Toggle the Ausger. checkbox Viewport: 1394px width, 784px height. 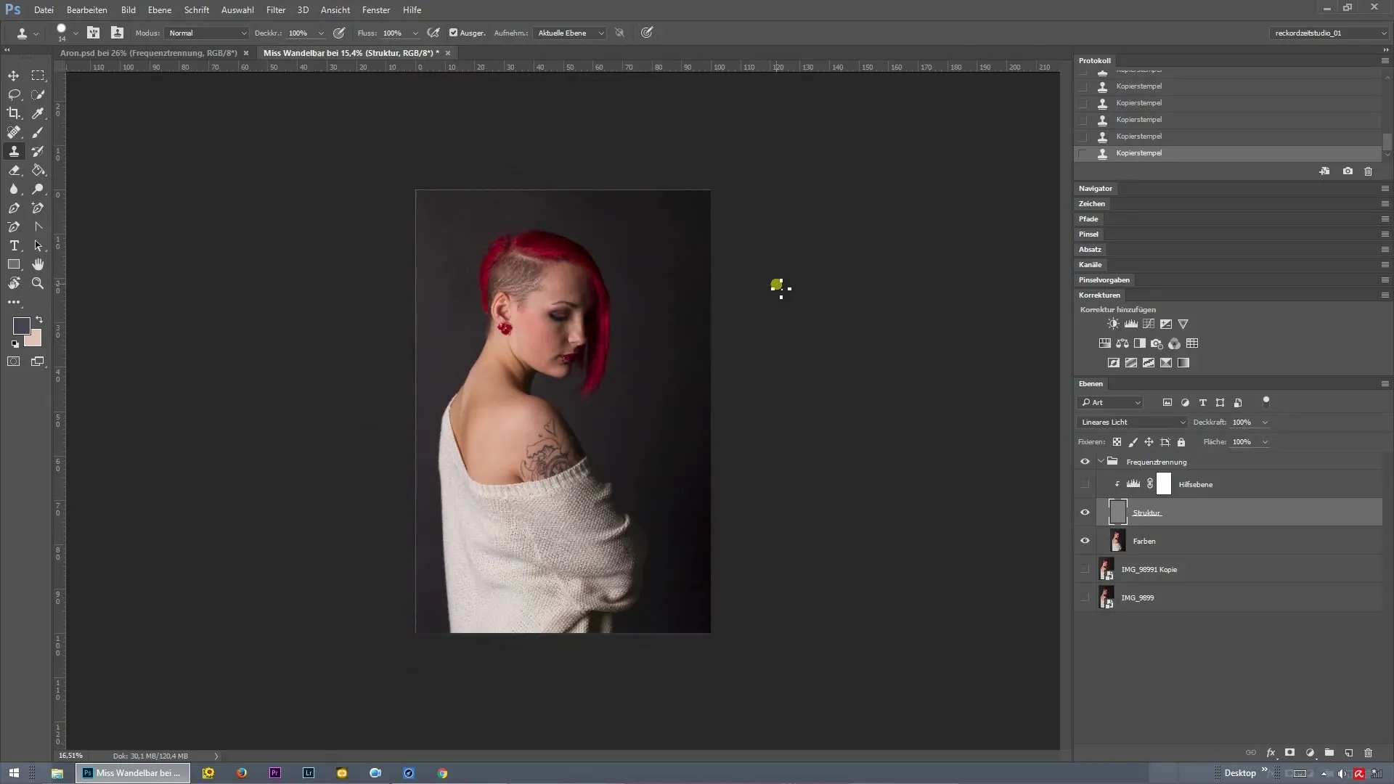(454, 33)
